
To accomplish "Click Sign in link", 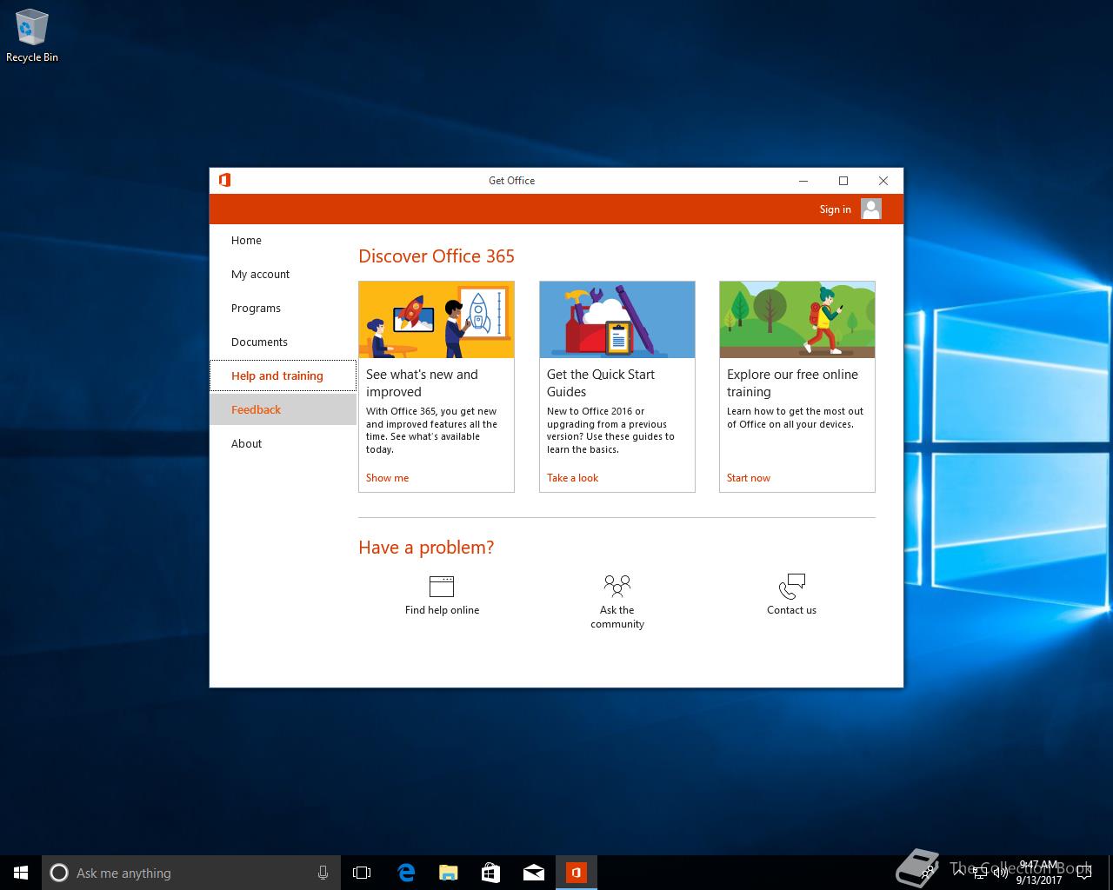I will coord(835,209).
